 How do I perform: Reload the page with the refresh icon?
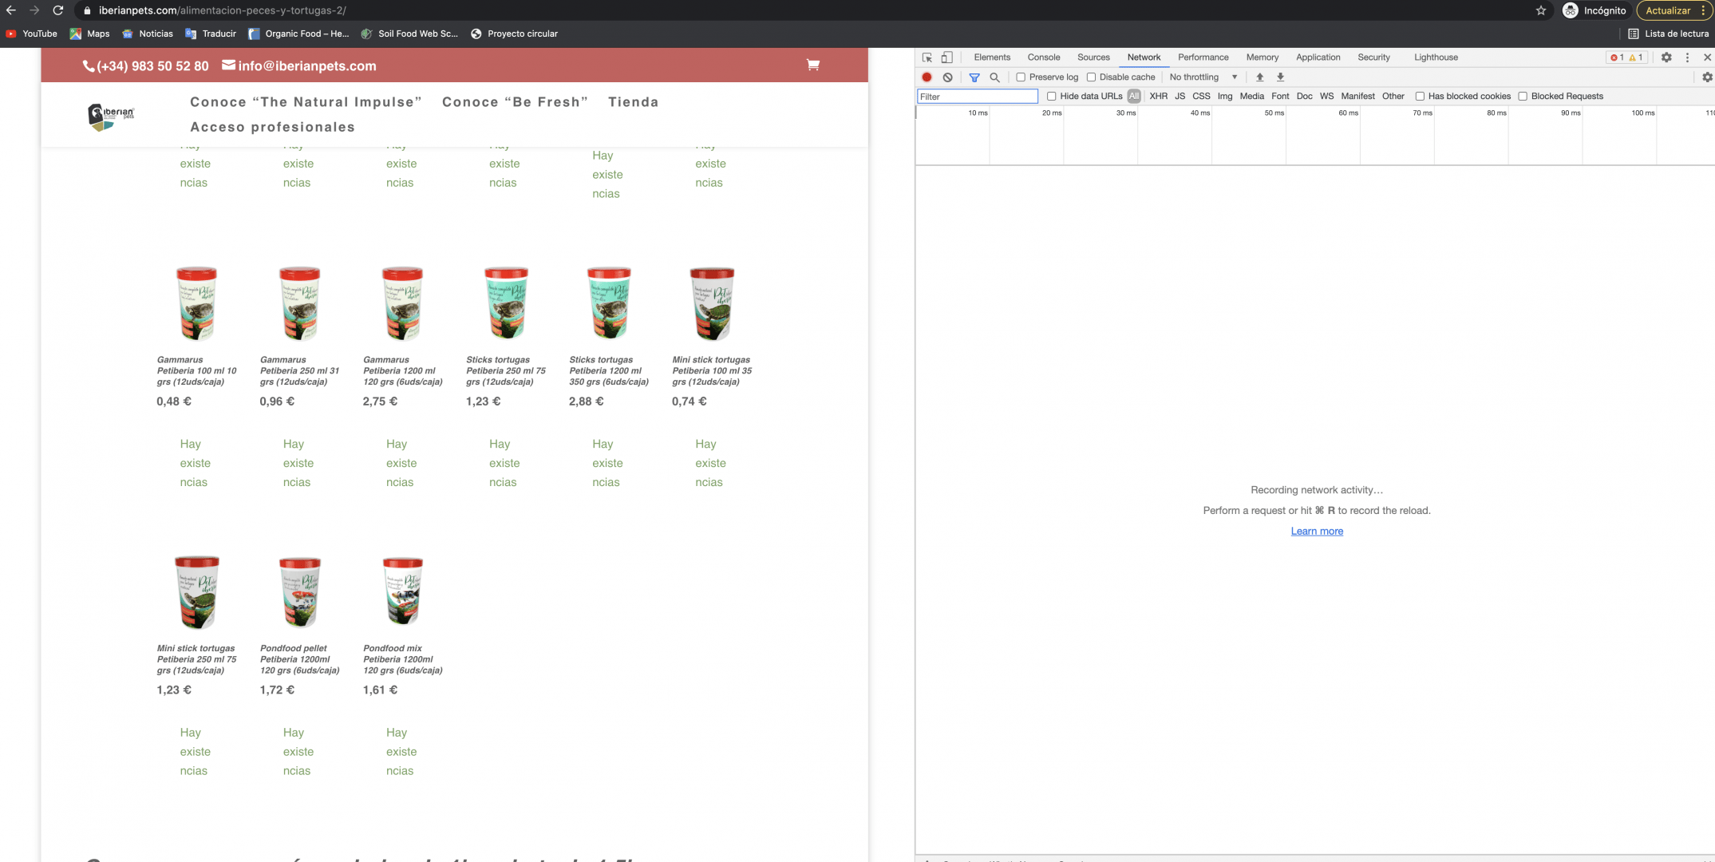[58, 10]
